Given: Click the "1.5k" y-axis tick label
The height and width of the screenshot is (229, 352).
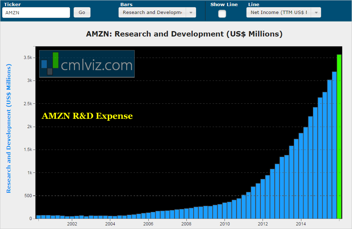Looking at the screenshot, I should 28,150.
